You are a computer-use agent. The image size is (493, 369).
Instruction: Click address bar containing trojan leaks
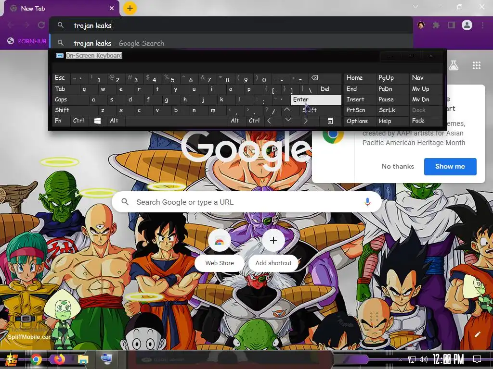tap(231, 25)
